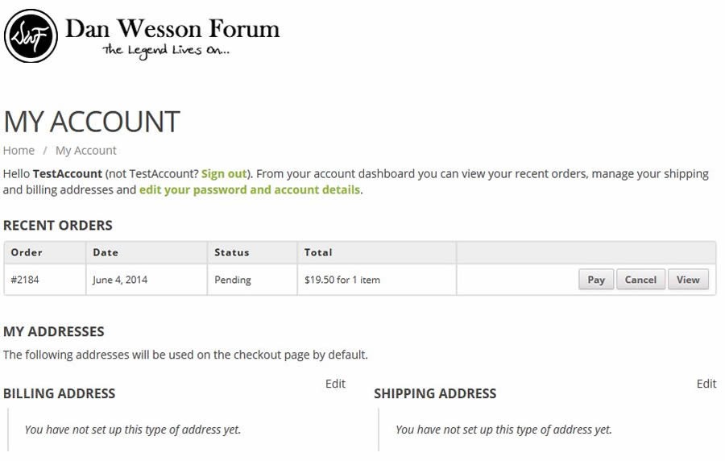
Task: Open edit your password and account details
Action: 250,190
